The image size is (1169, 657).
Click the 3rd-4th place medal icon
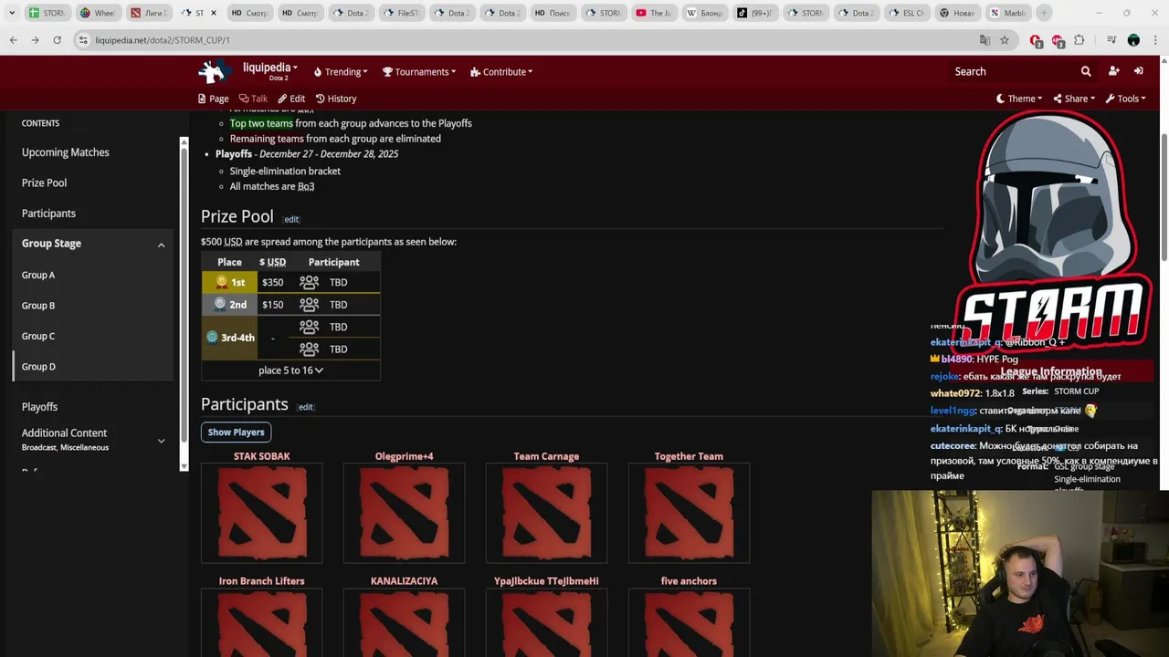pos(212,337)
